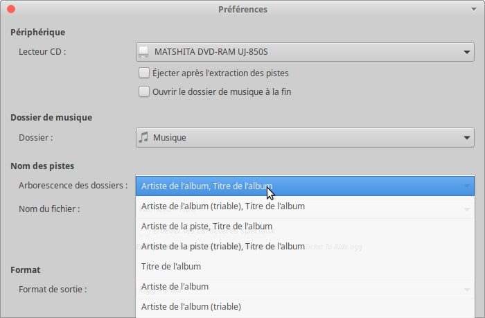Open the Dossier Musique dropdown arrow
The height and width of the screenshot is (318, 485).
[x=467, y=138]
